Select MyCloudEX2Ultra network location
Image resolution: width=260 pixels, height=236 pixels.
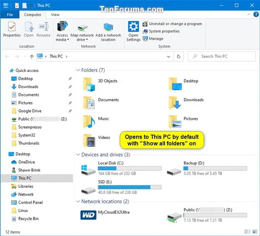105,215
